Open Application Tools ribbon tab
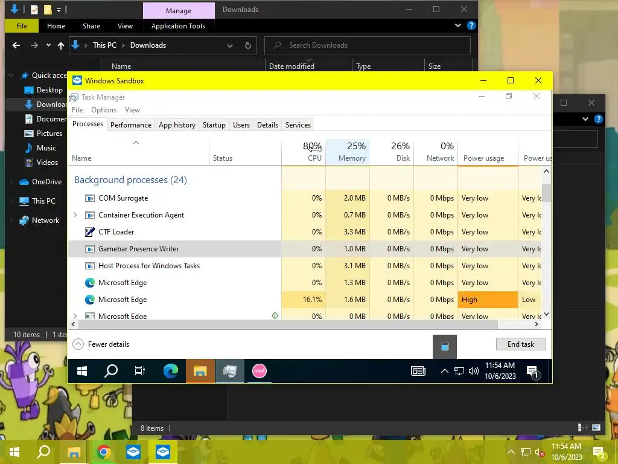 [178, 26]
